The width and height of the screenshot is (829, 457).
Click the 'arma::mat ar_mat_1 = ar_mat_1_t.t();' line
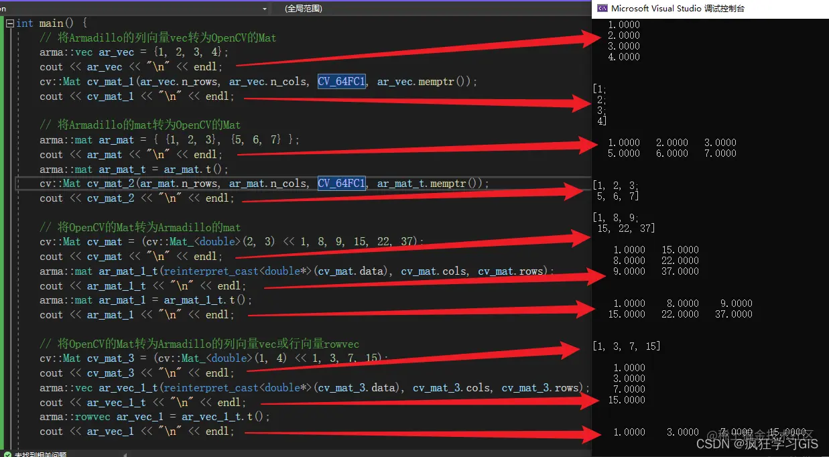tap(146, 300)
